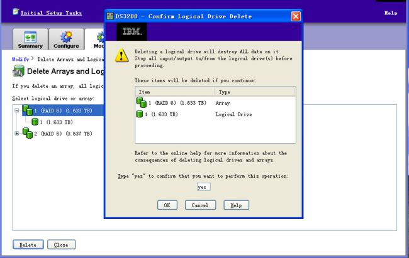Click the Delete button in the main window
Image resolution: width=409 pixels, height=258 pixels.
click(28, 244)
